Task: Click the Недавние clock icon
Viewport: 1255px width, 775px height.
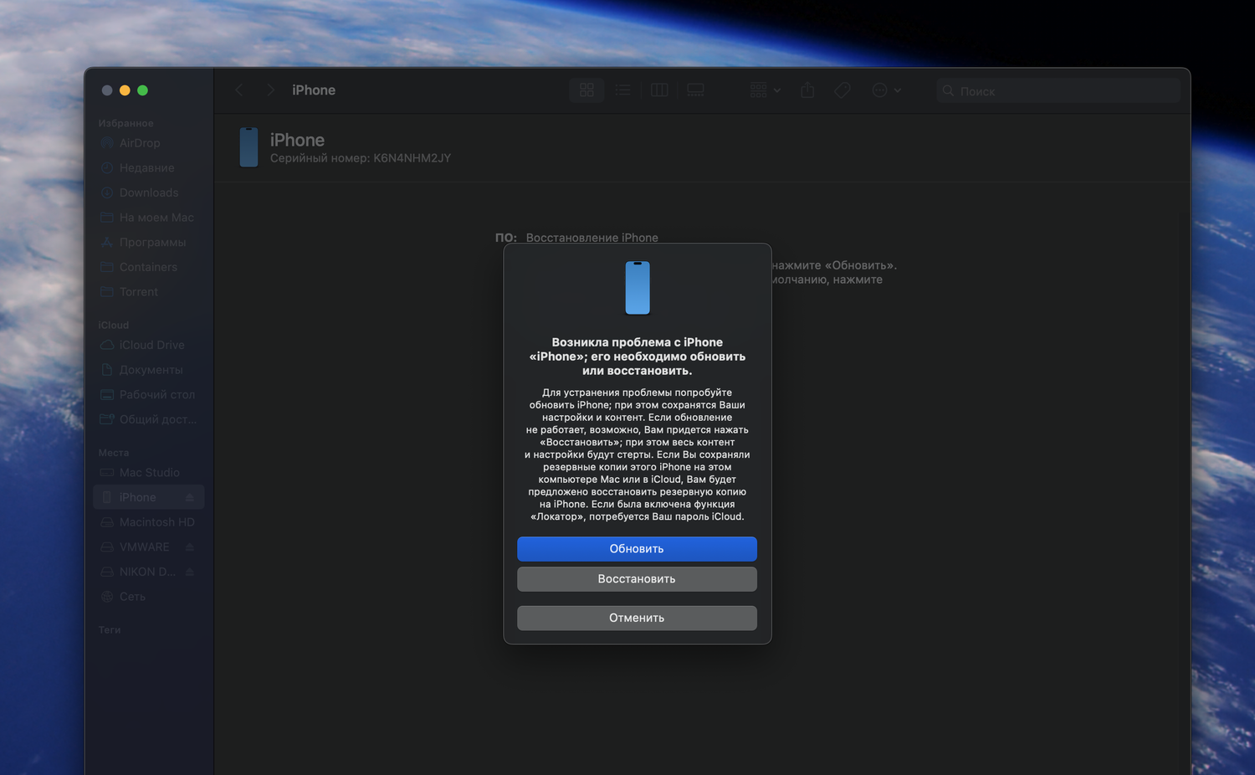Action: 107,168
